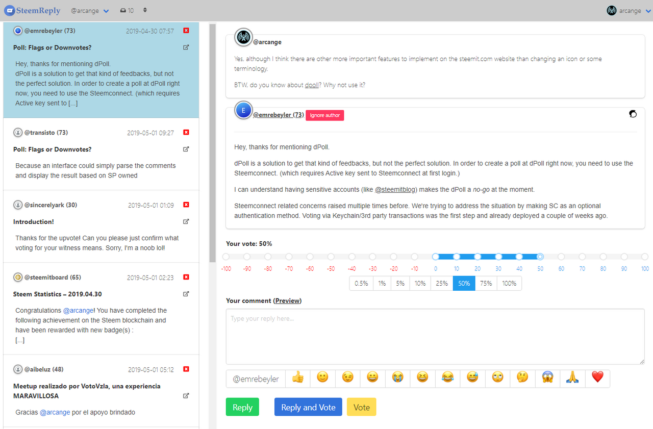Click @sincerelyark avatar in the comment list
Viewport: 653px width, 429px height.
point(18,205)
